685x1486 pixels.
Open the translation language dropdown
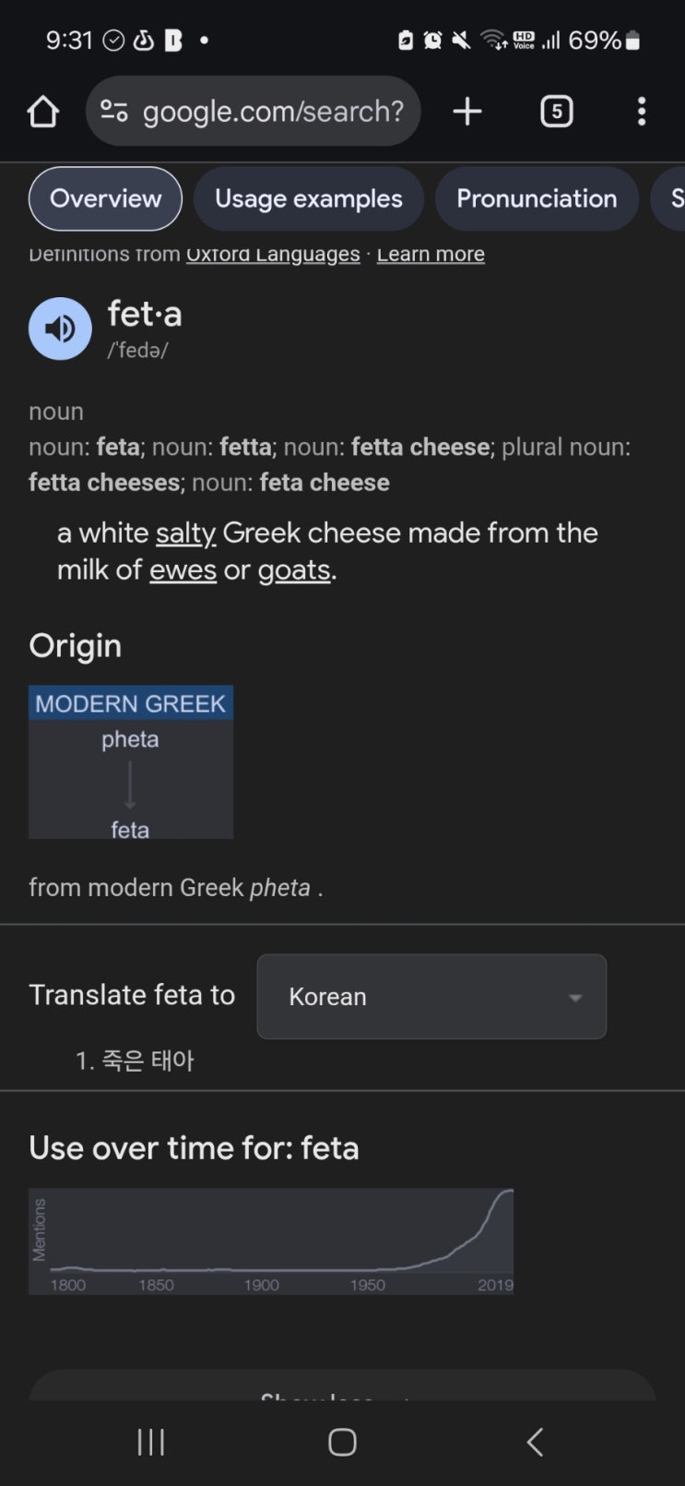pos(574,997)
